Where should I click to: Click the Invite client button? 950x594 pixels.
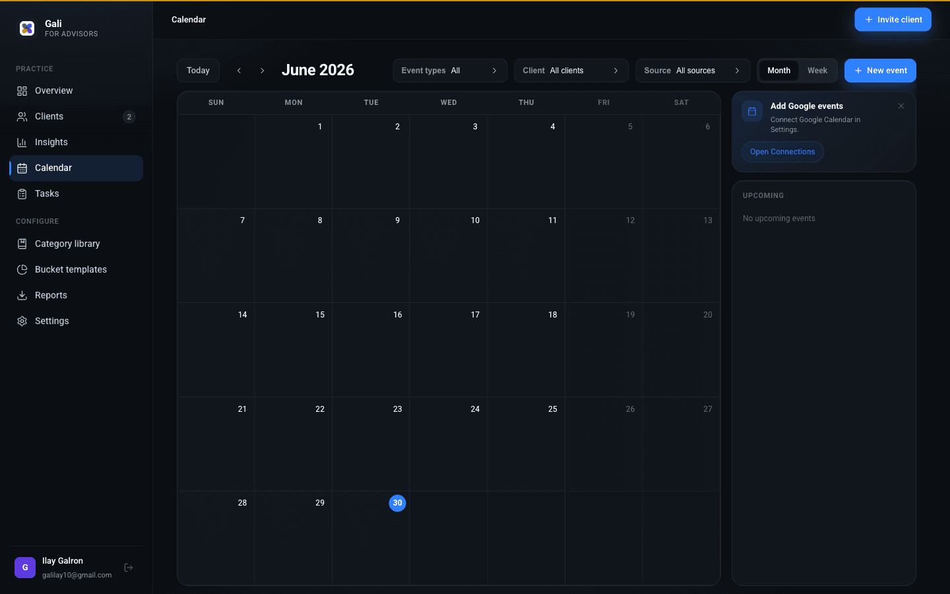[893, 20]
